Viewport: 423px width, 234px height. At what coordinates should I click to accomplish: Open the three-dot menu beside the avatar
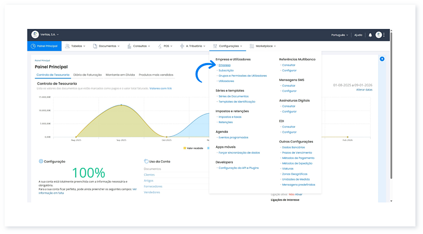tap(384, 35)
